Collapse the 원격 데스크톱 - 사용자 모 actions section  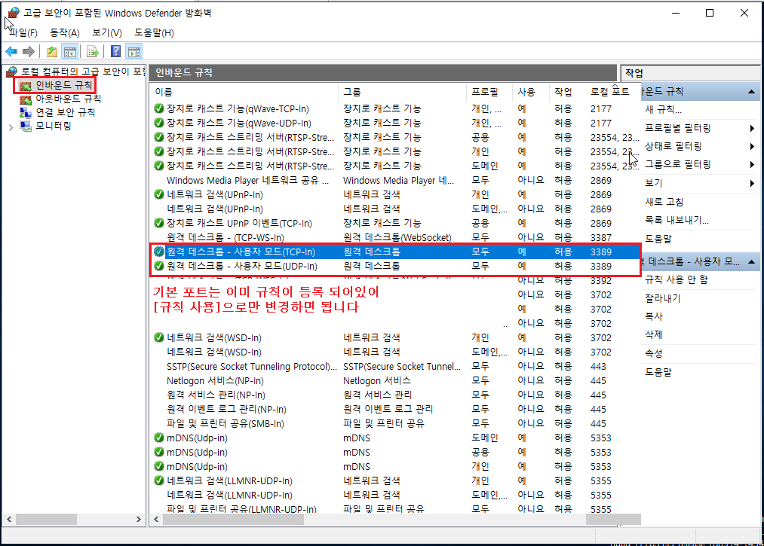(x=751, y=262)
